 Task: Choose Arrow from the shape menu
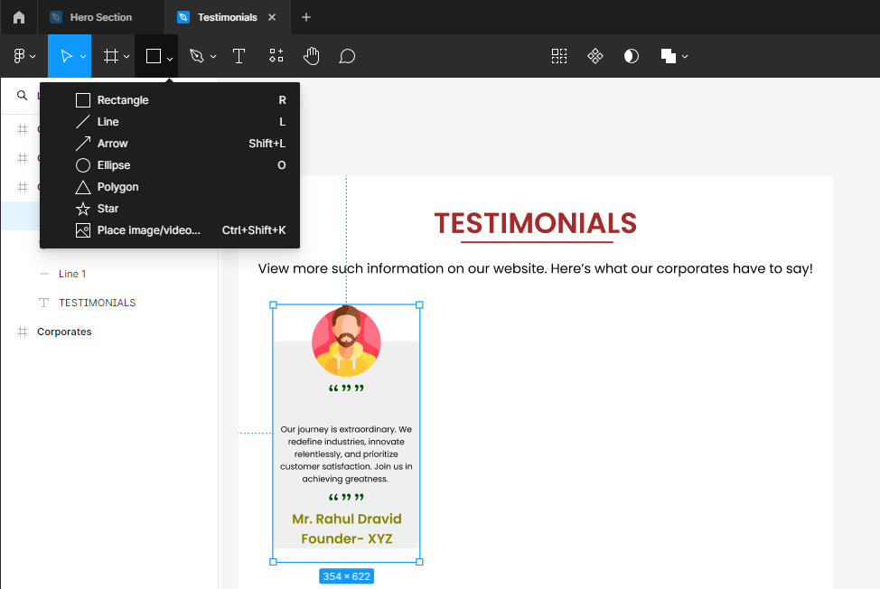click(170, 144)
